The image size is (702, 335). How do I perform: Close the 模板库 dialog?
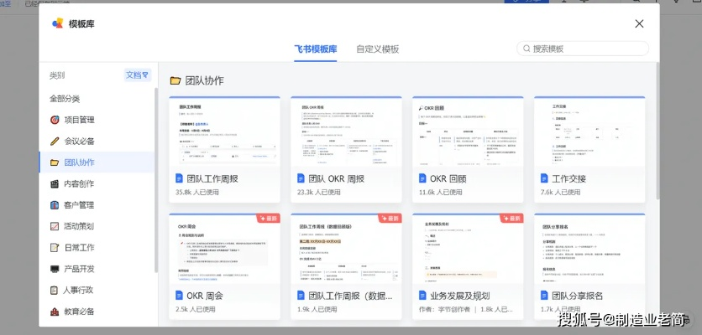click(639, 24)
